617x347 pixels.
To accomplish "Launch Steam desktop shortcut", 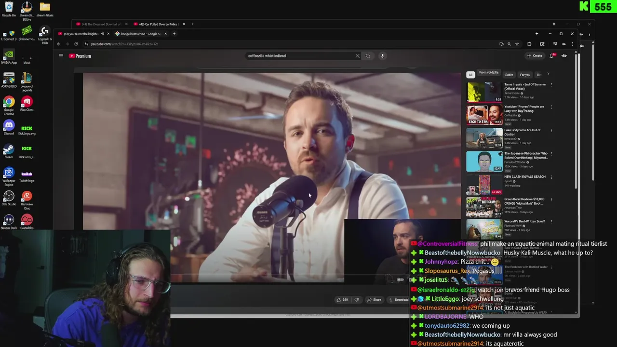I will [9, 151].
